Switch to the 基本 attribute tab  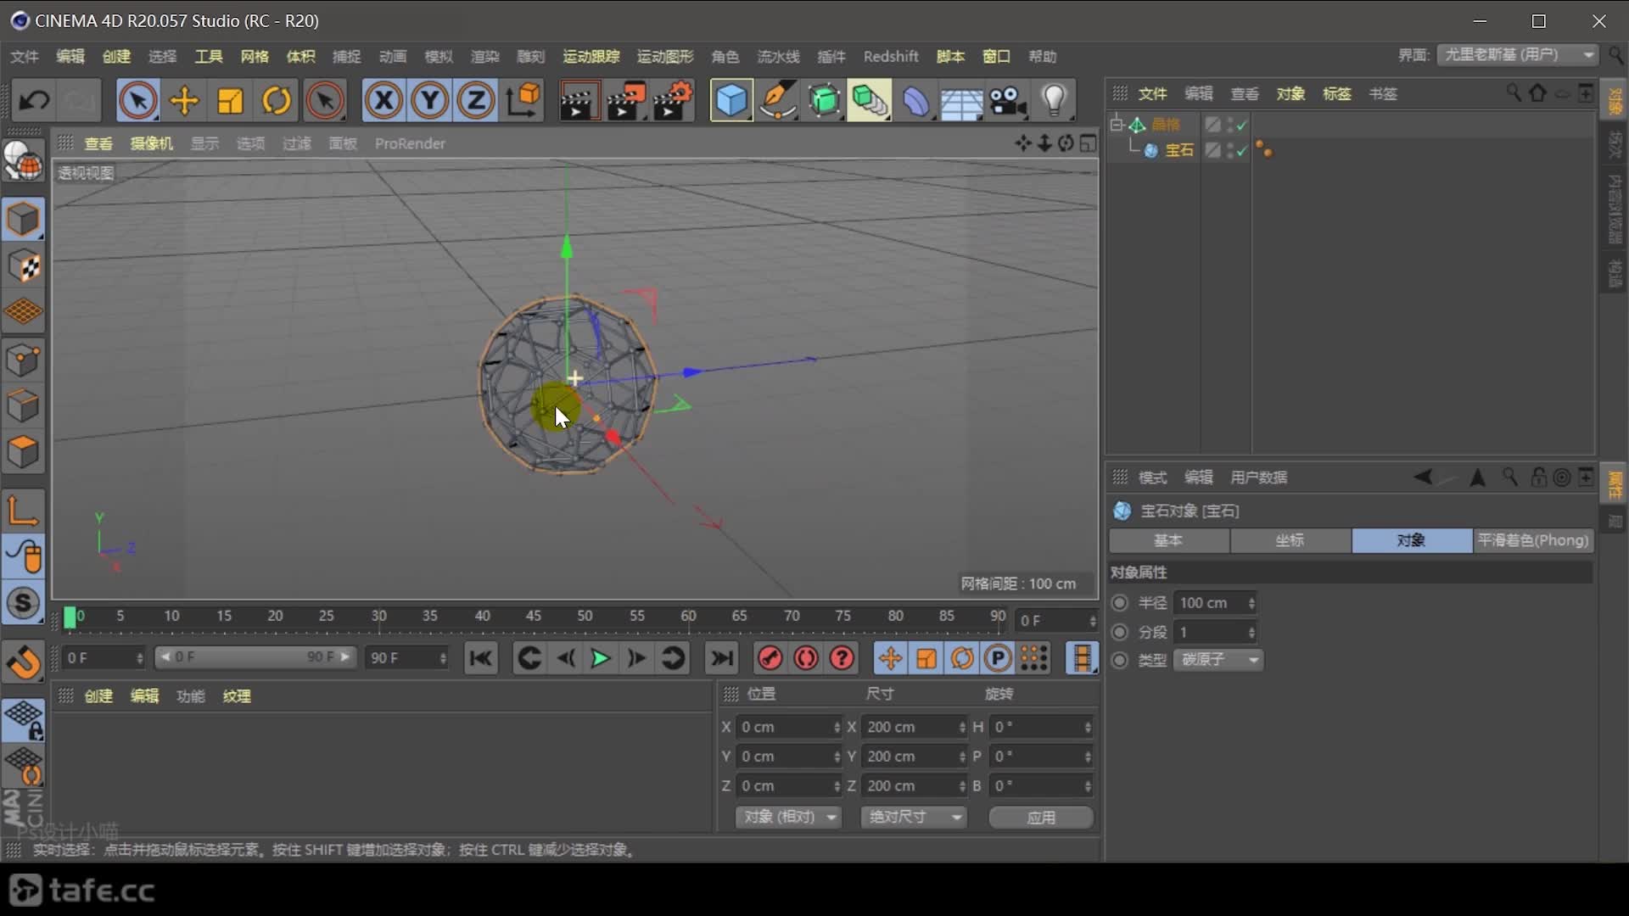(1168, 540)
